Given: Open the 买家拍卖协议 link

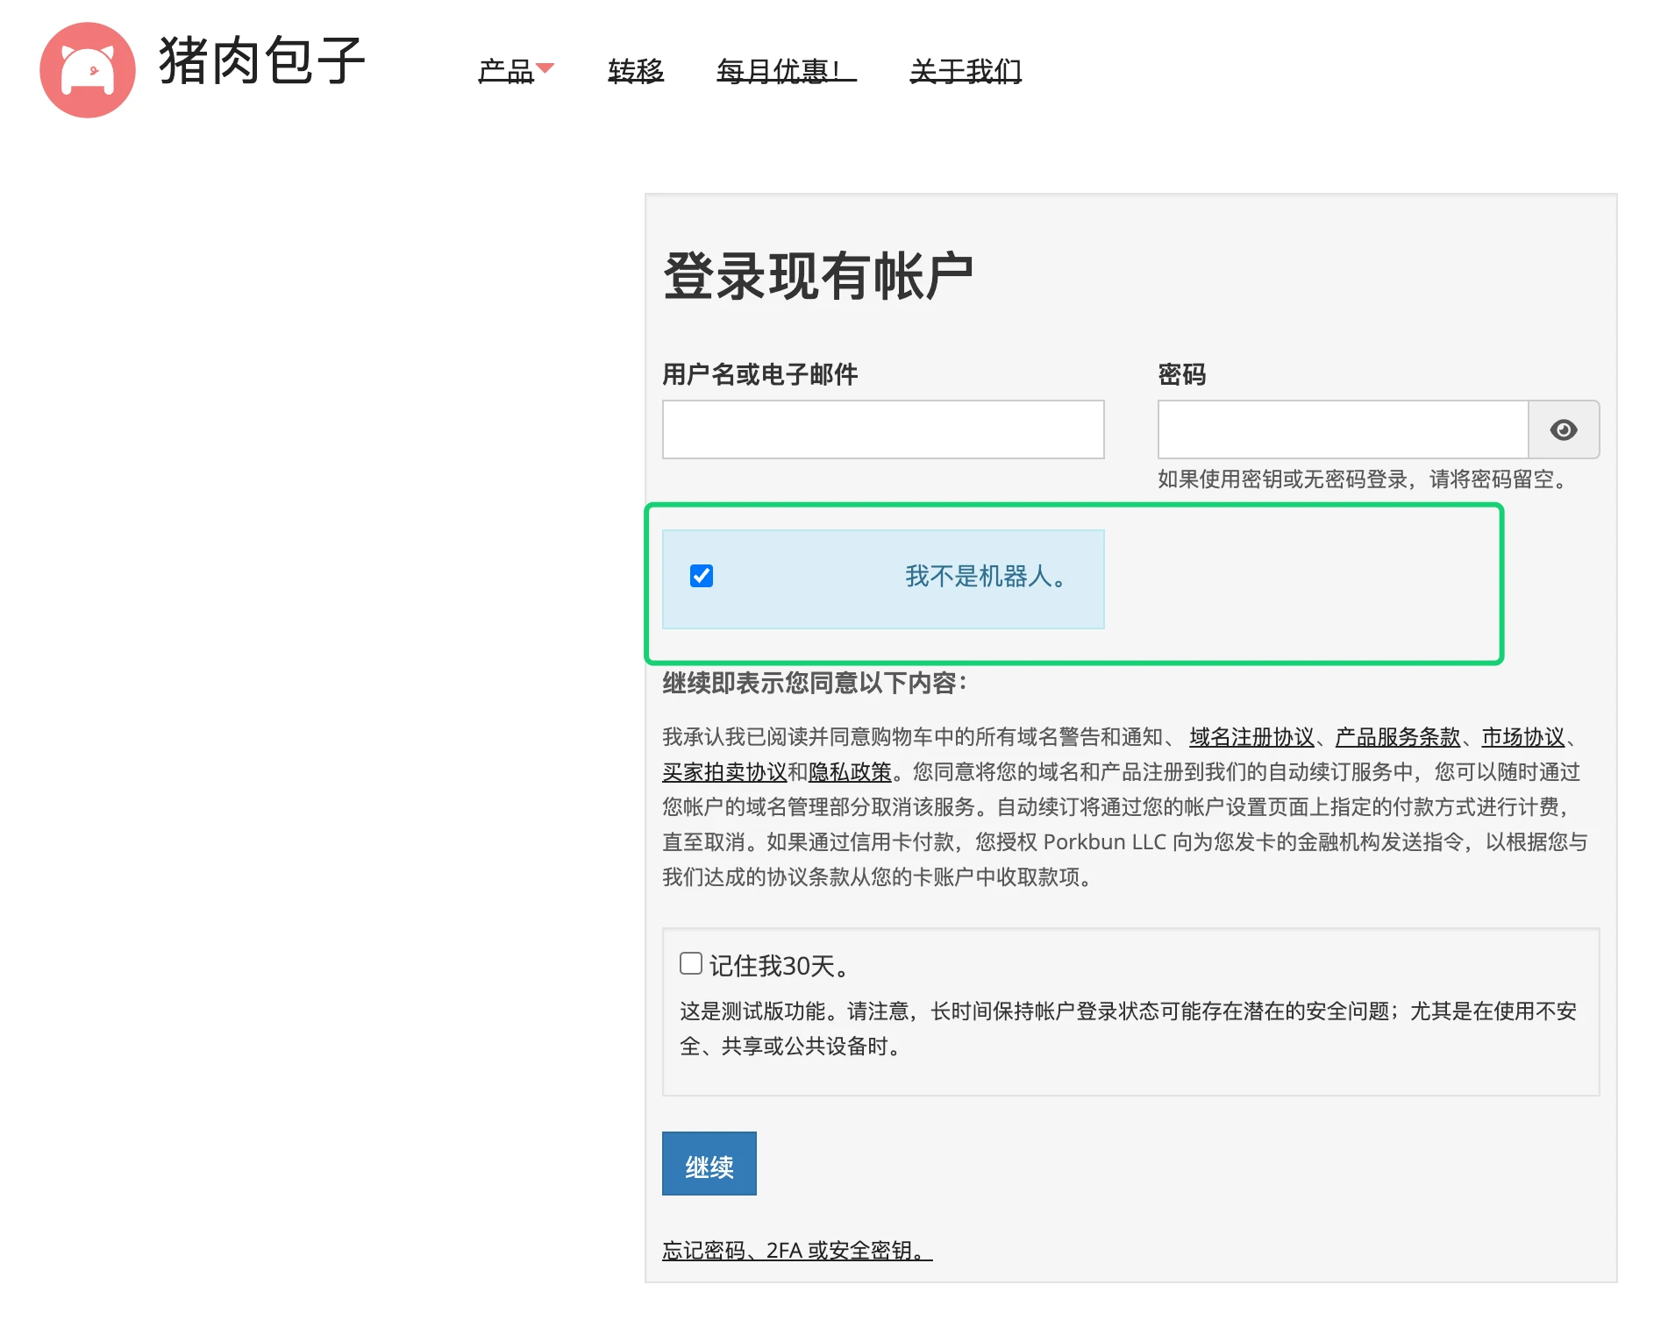Looking at the screenshot, I should pos(724,772).
